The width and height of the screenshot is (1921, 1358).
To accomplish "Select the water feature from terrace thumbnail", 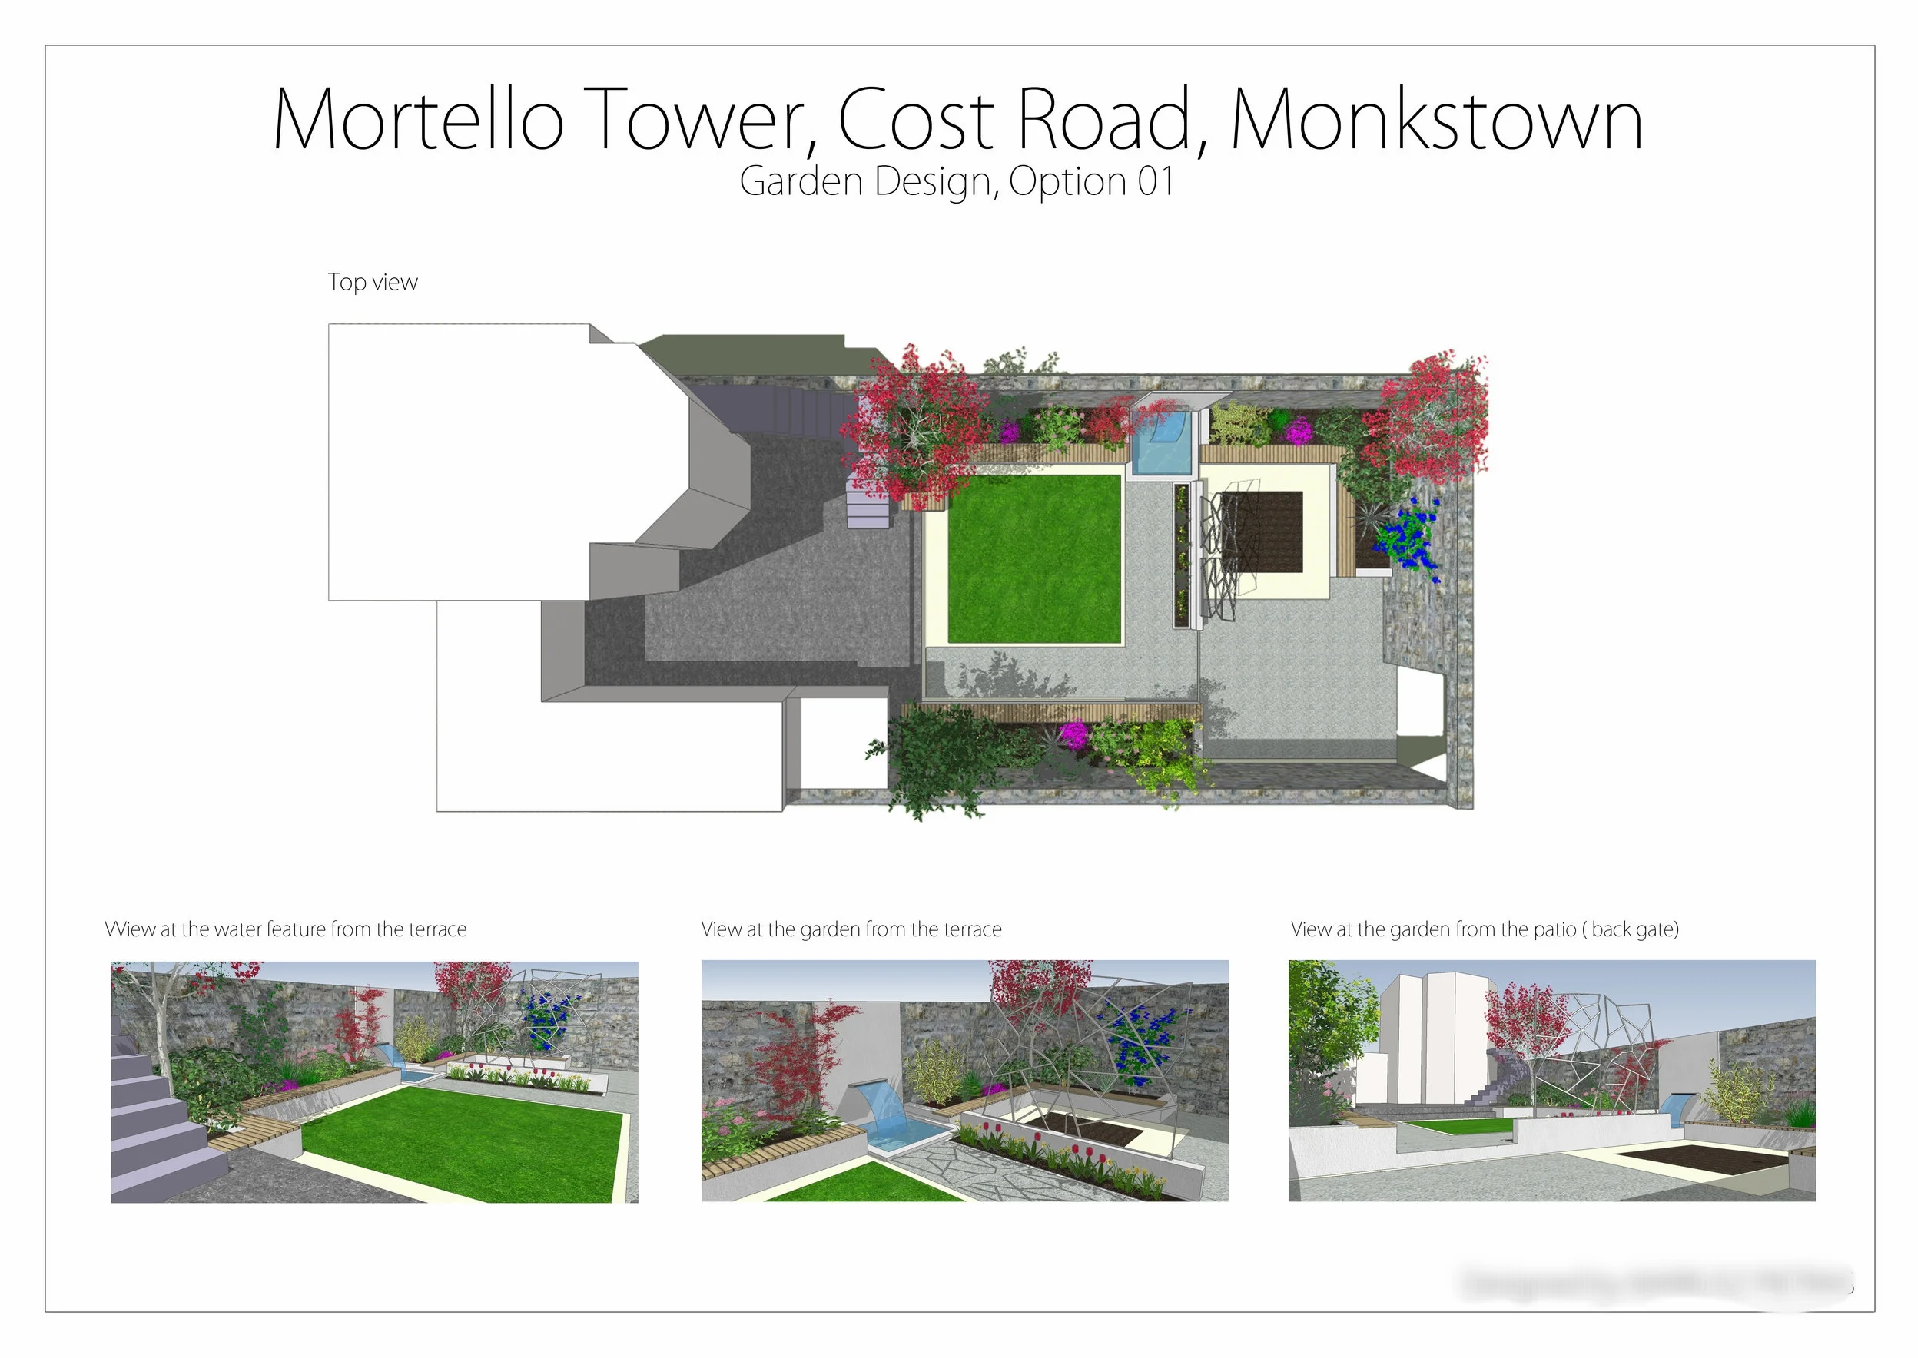I will click(x=374, y=1082).
